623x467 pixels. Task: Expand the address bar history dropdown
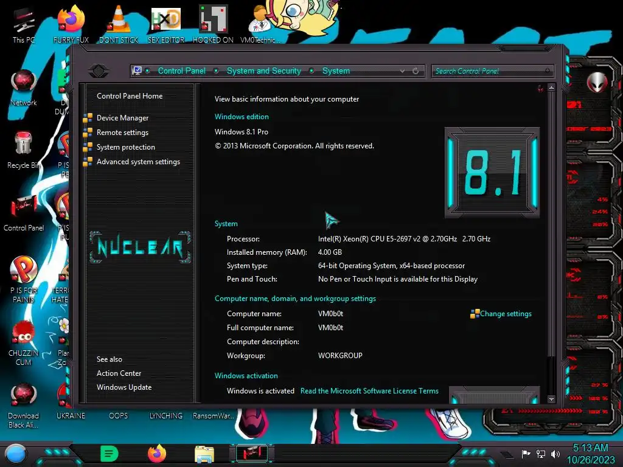click(403, 71)
